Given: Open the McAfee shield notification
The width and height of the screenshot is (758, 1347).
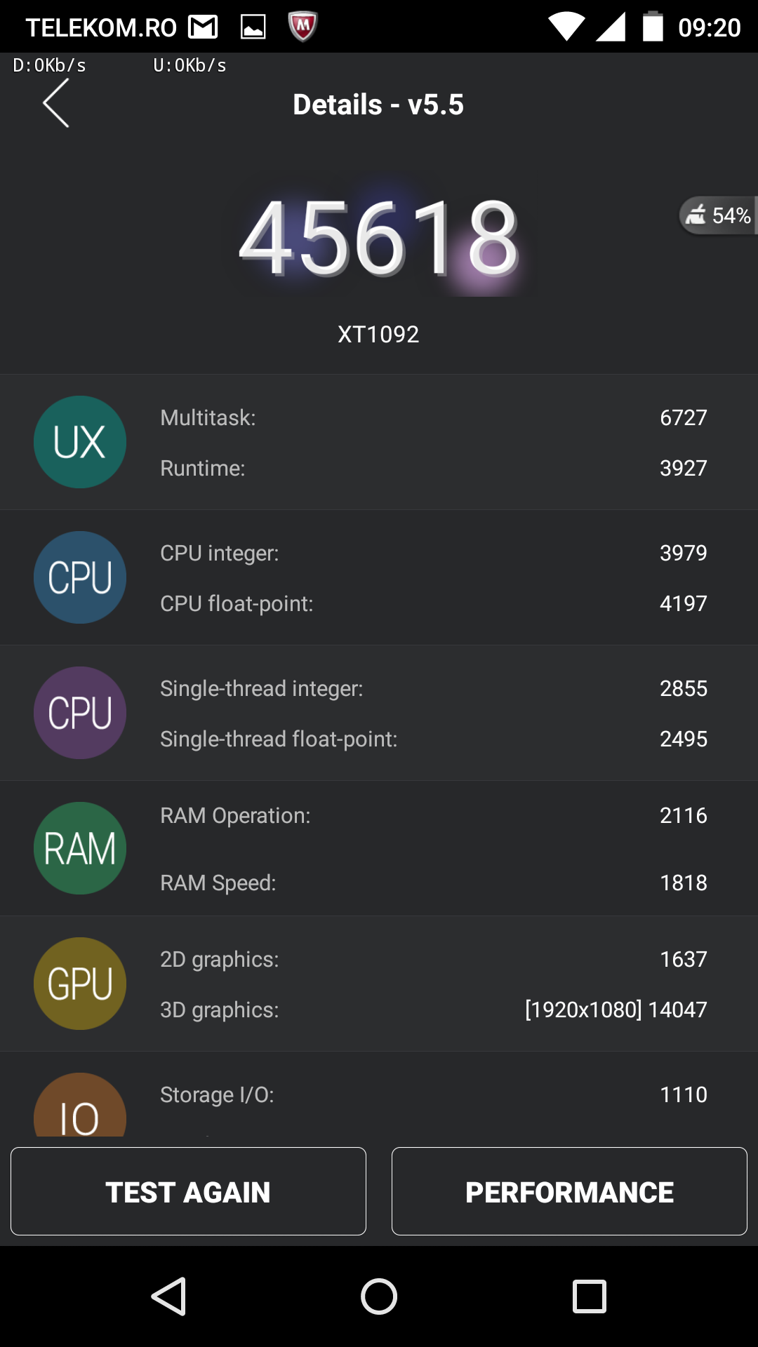Looking at the screenshot, I should pyautogui.click(x=302, y=27).
